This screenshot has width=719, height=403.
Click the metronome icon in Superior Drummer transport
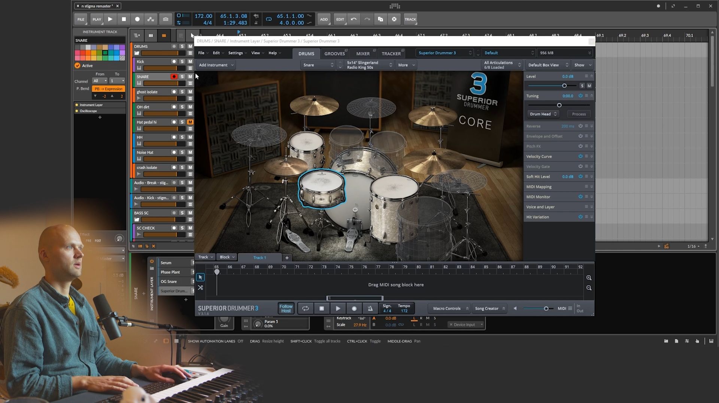pyautogui.click(x=370, y=308)
